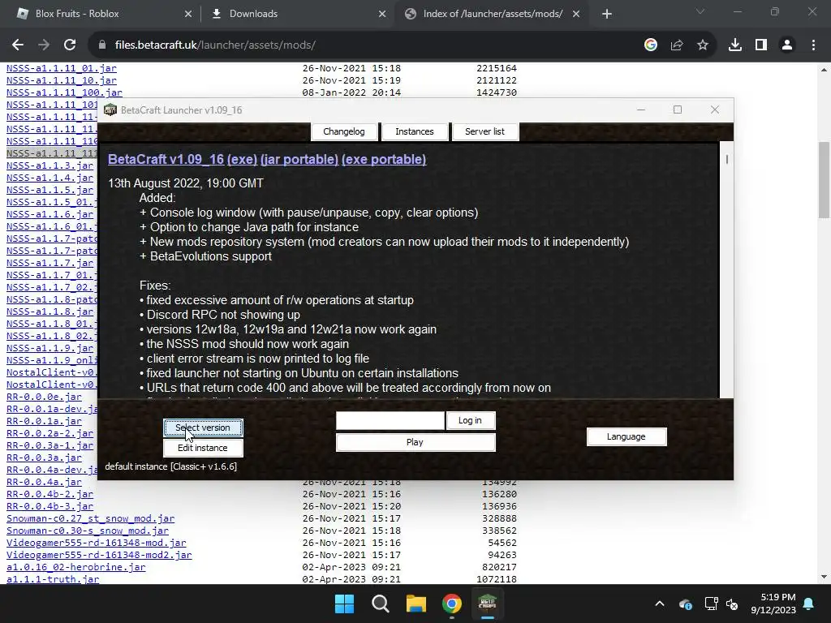Screen dimensions: 831x623
Task: Toggle the Chrome side panel
Action: (x=761, y=45)
